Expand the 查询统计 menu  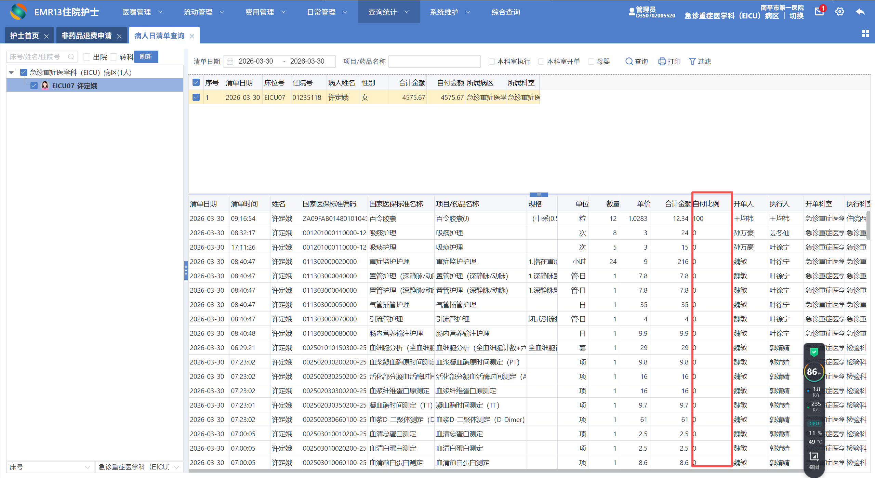pos(388,12)
